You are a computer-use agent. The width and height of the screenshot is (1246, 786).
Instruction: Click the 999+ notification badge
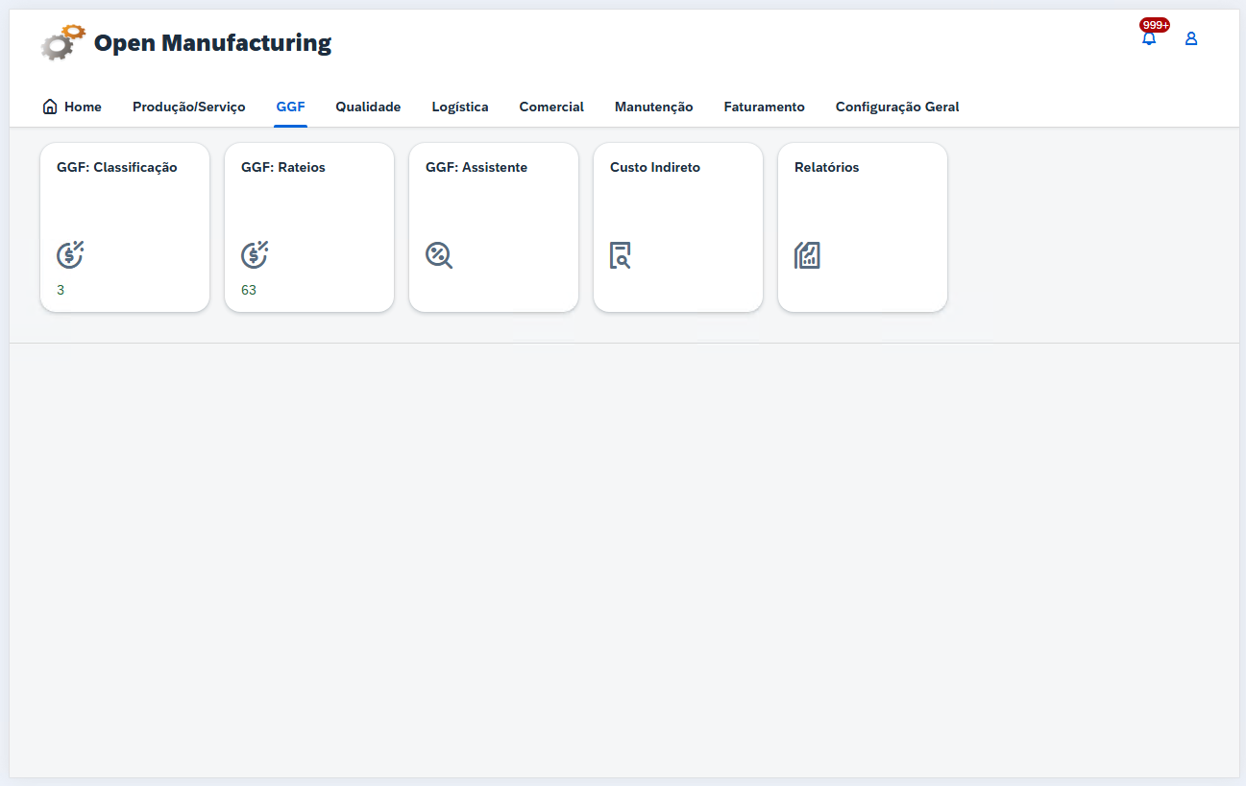click(x=1155, y=25)
